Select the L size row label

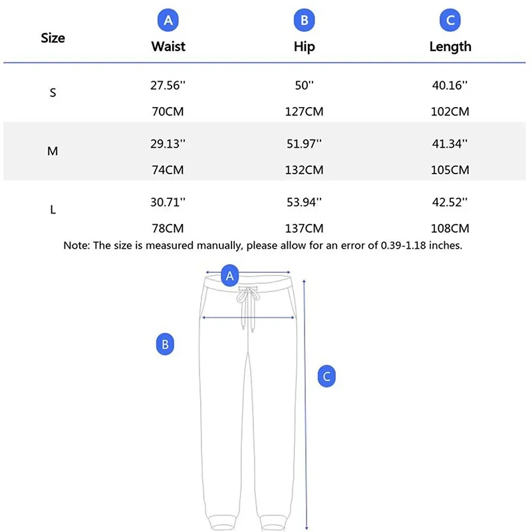click(53, 210)
